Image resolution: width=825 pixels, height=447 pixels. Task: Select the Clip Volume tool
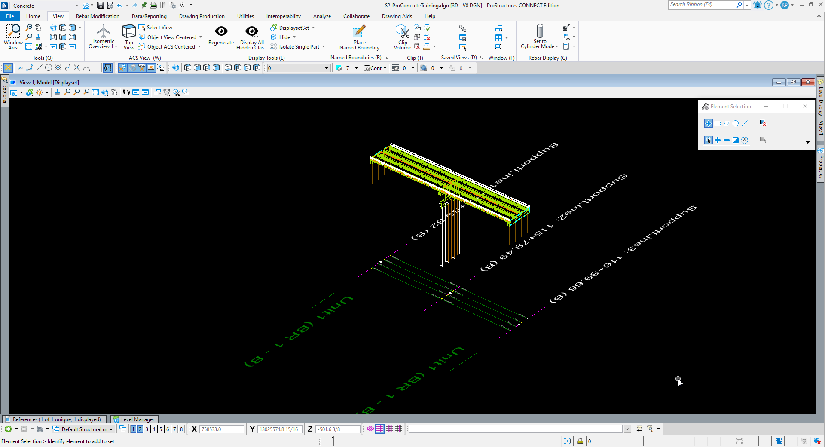coord(403,32)
